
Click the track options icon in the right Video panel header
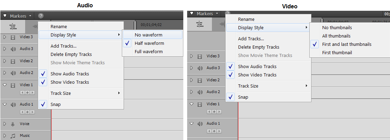point(200,24)
